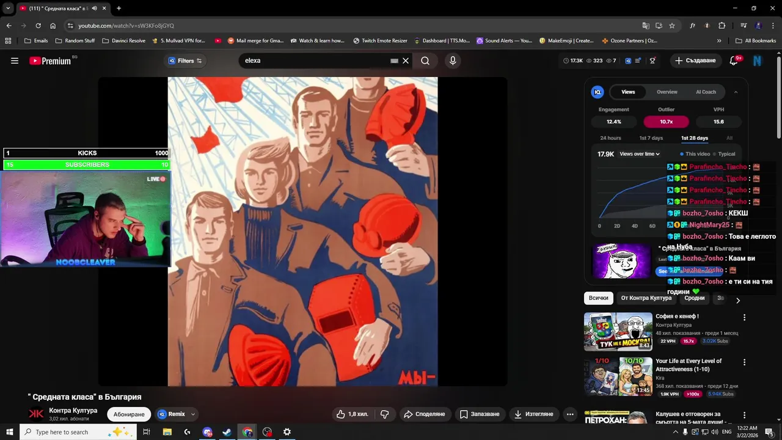The height and width of the screenshot is (440, 782).
Task: Select the 'Всички' chip
Action: point(599,298)
